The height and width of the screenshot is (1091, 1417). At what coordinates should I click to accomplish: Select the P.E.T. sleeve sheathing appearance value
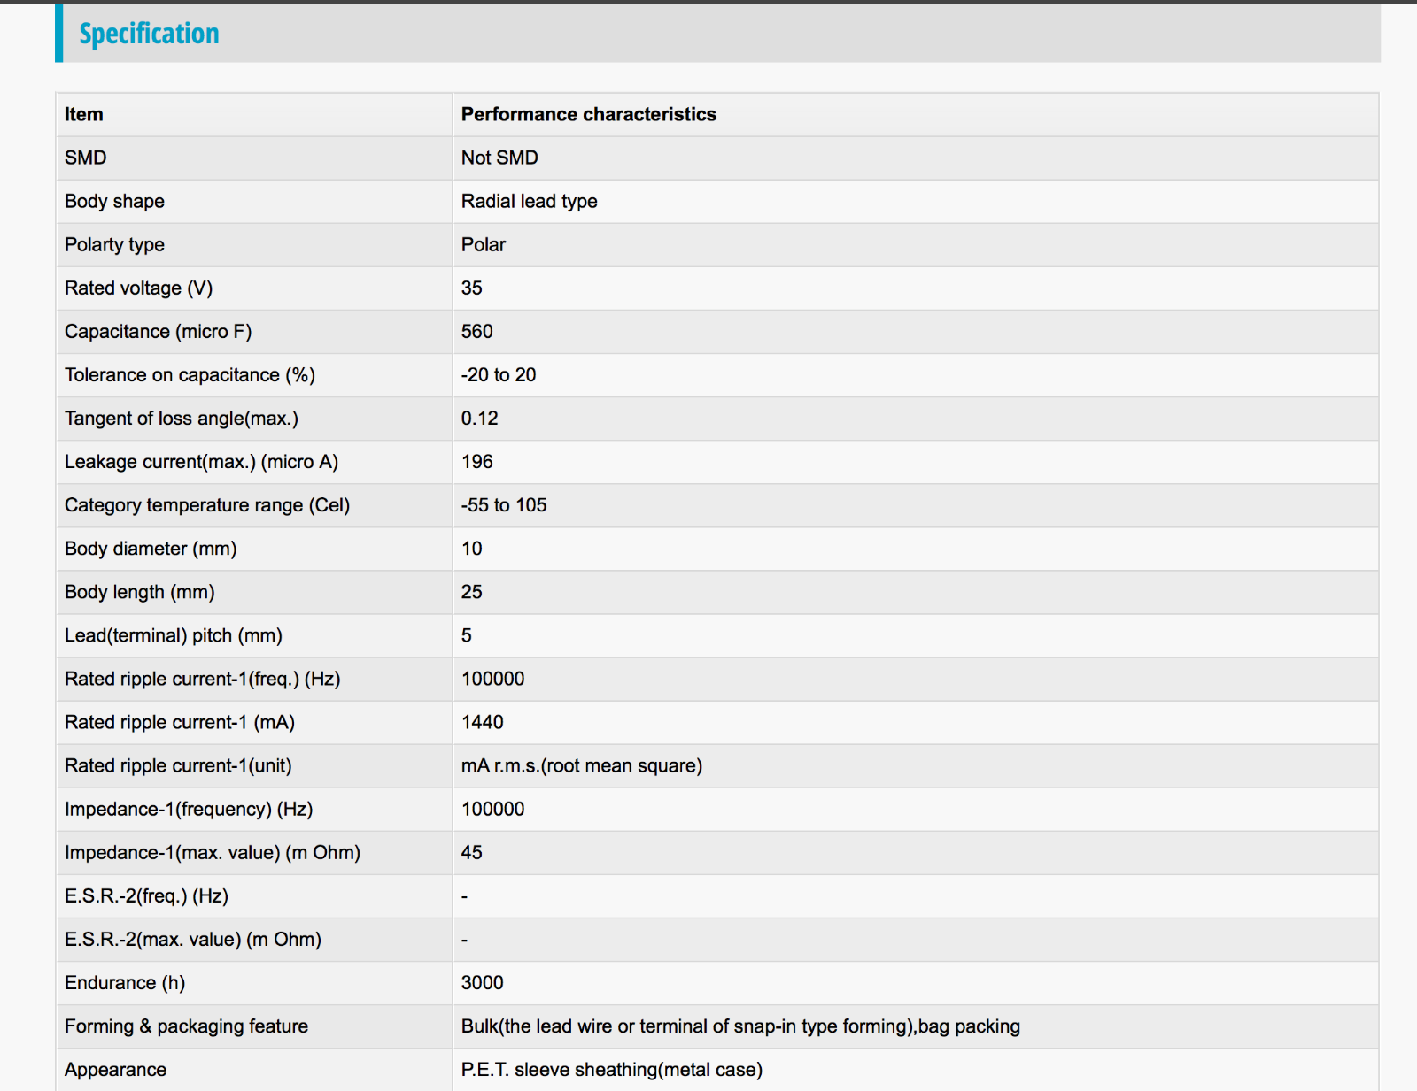[x=611, y=1069]
